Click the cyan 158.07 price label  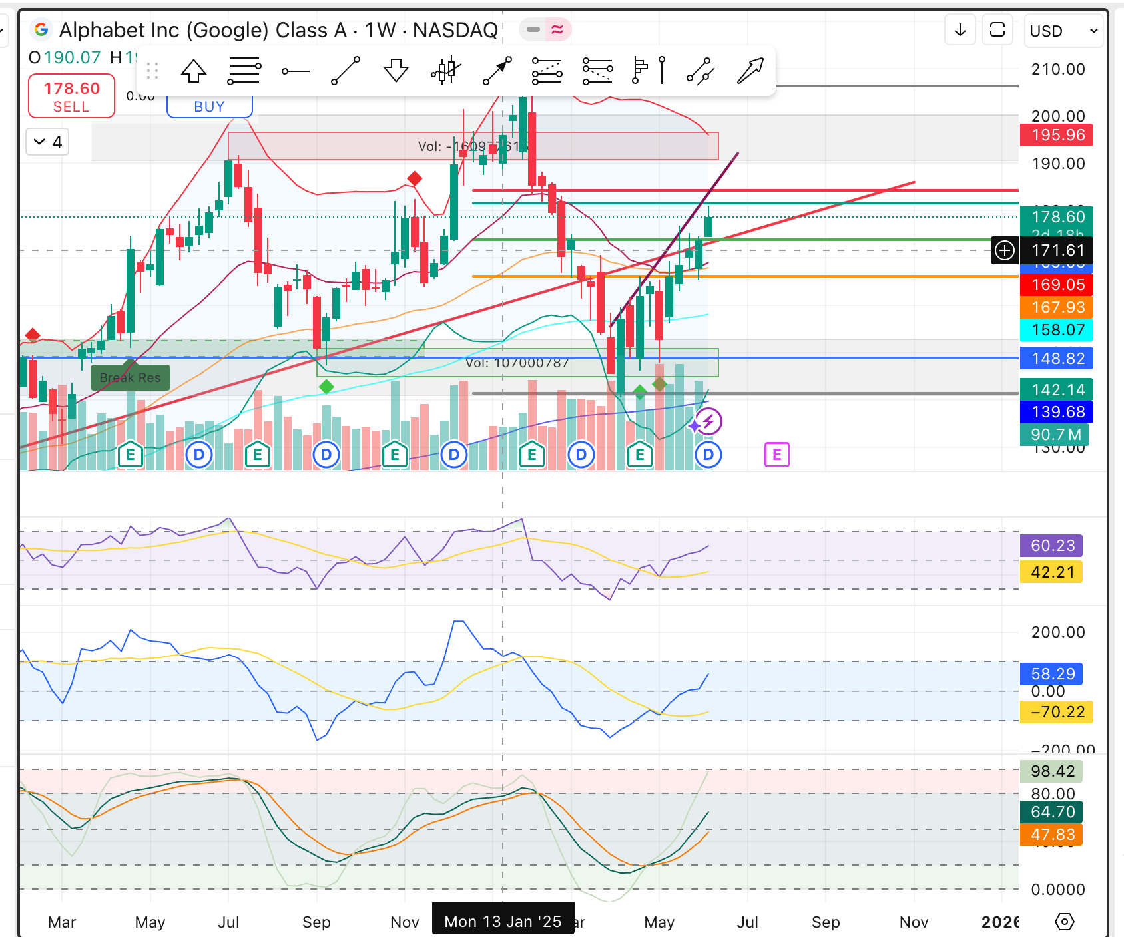pyautogui.click(x=1057, y=330)
